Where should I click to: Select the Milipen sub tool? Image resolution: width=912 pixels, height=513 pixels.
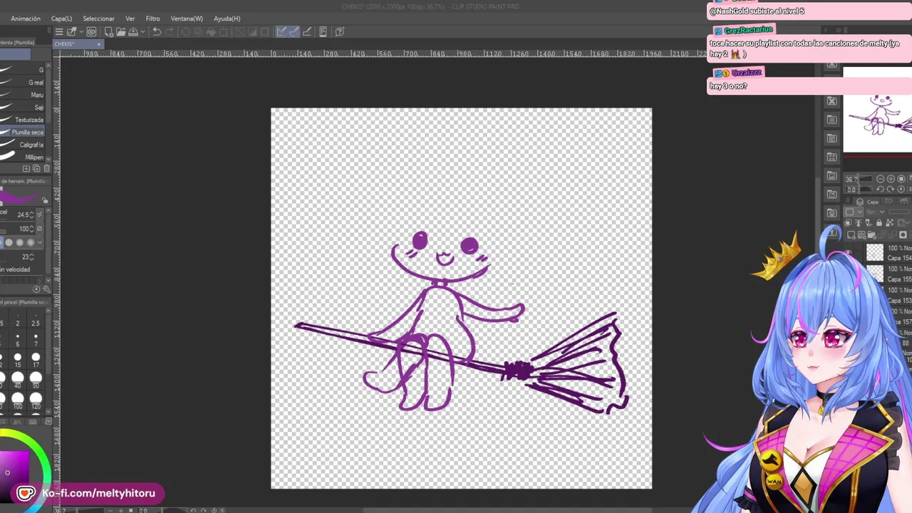coord(24,157)
